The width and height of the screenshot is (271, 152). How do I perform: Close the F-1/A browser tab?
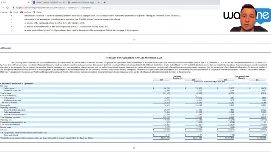(29, 3)
